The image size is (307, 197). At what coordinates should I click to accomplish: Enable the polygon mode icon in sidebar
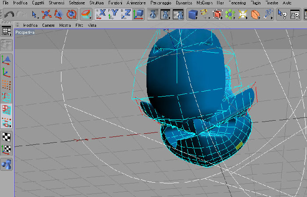tap(7, 109)
